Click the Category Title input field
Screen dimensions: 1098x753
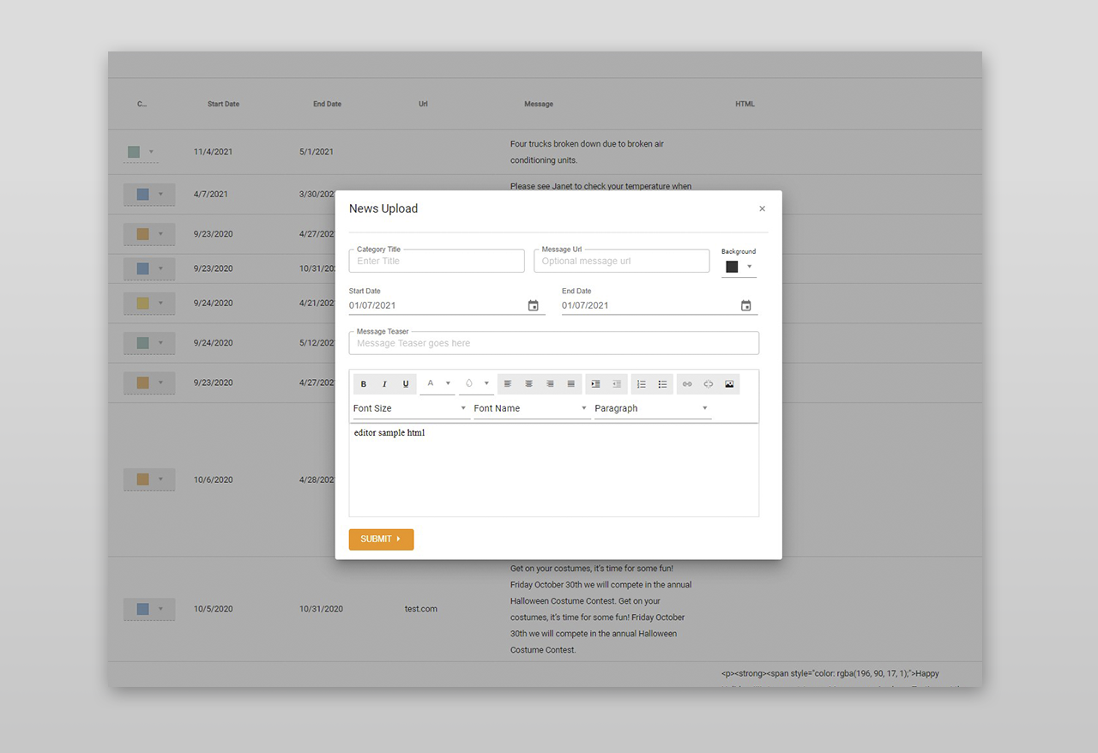click(x=437, y=261)
